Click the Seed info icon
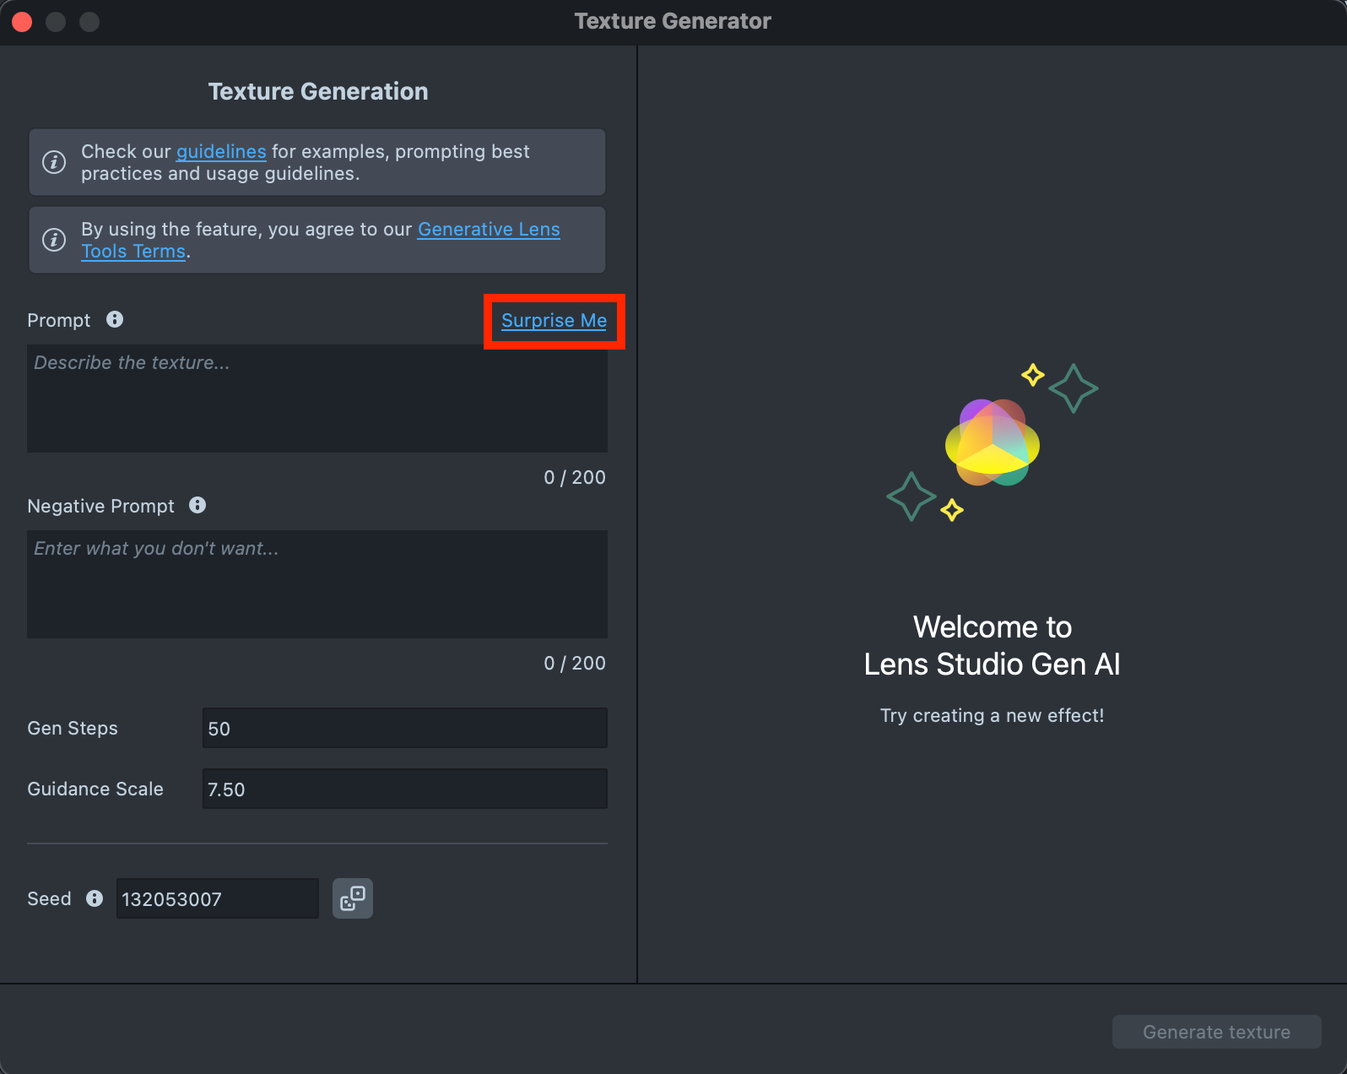 tap(95, 898)
